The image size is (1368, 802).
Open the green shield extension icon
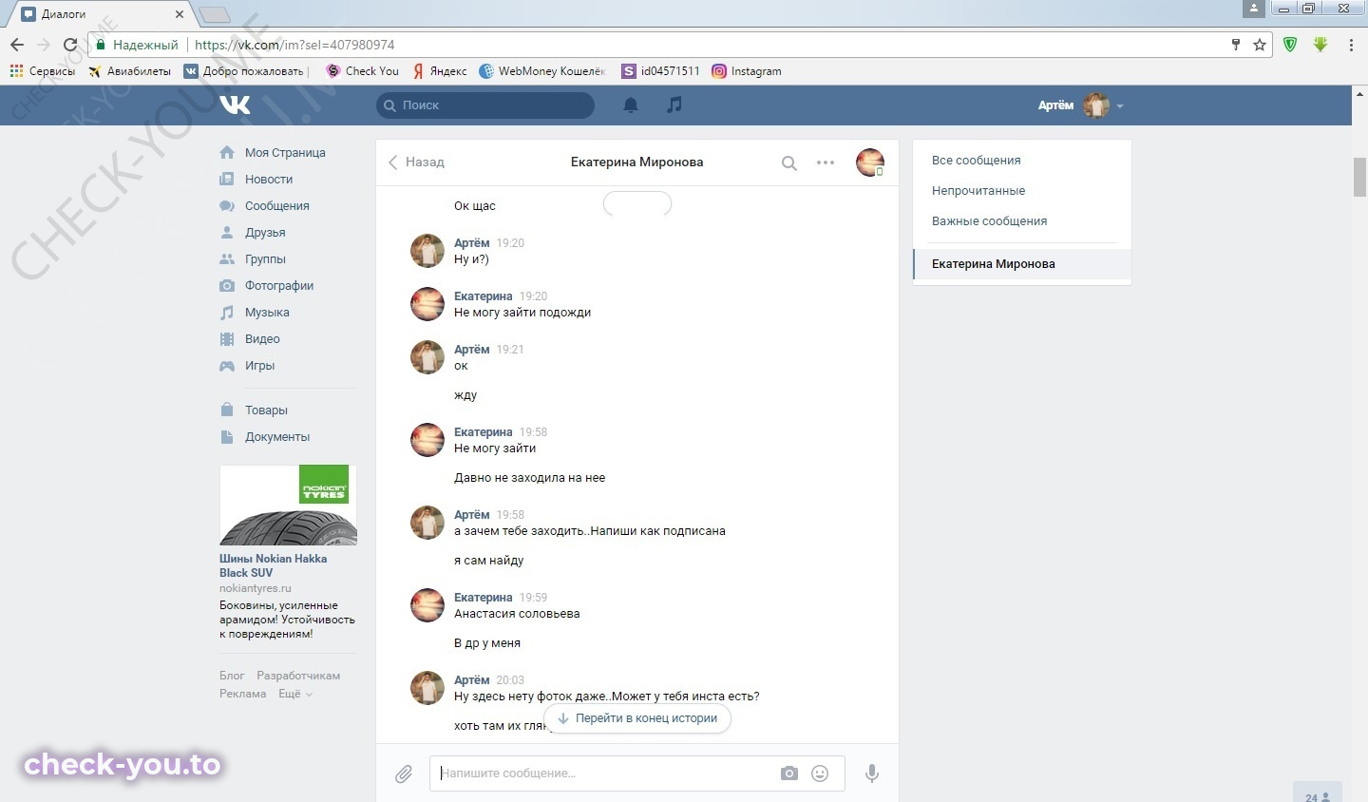click(1290, 45)
